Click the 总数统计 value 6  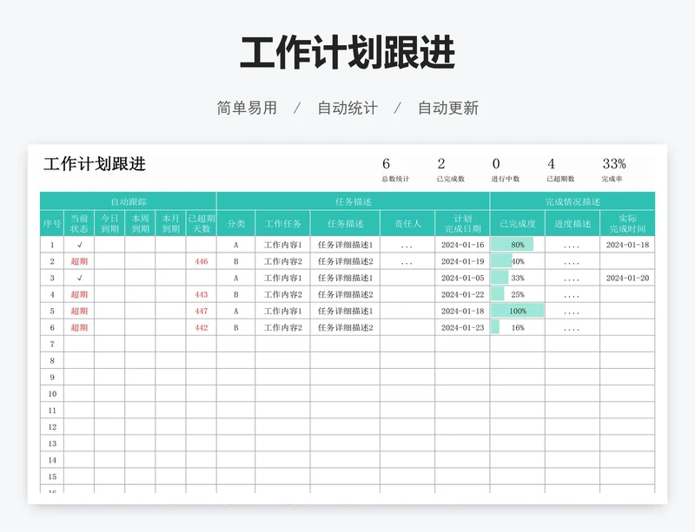point(386,164)
